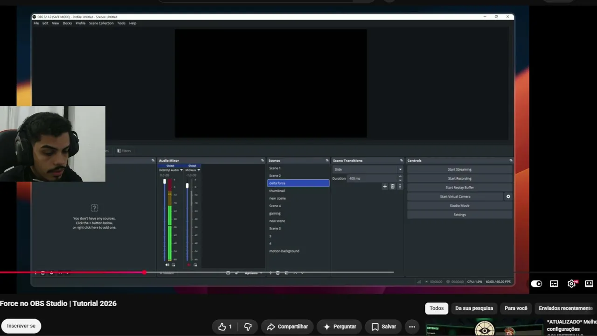
Task: Click the OBS logo in title bar
Action: [x=35, y=17]
